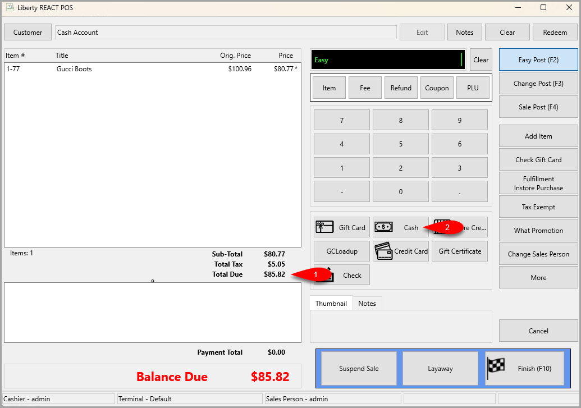Tap keypad number 3
The image size is (581, 408).
pos(459,168)
